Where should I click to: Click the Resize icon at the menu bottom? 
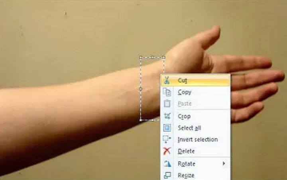pos(167,175)
